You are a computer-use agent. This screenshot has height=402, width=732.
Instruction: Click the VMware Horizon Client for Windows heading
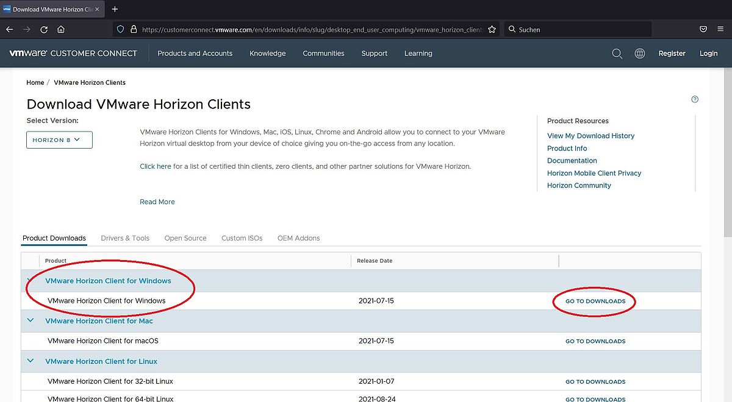tap(108, 281)
